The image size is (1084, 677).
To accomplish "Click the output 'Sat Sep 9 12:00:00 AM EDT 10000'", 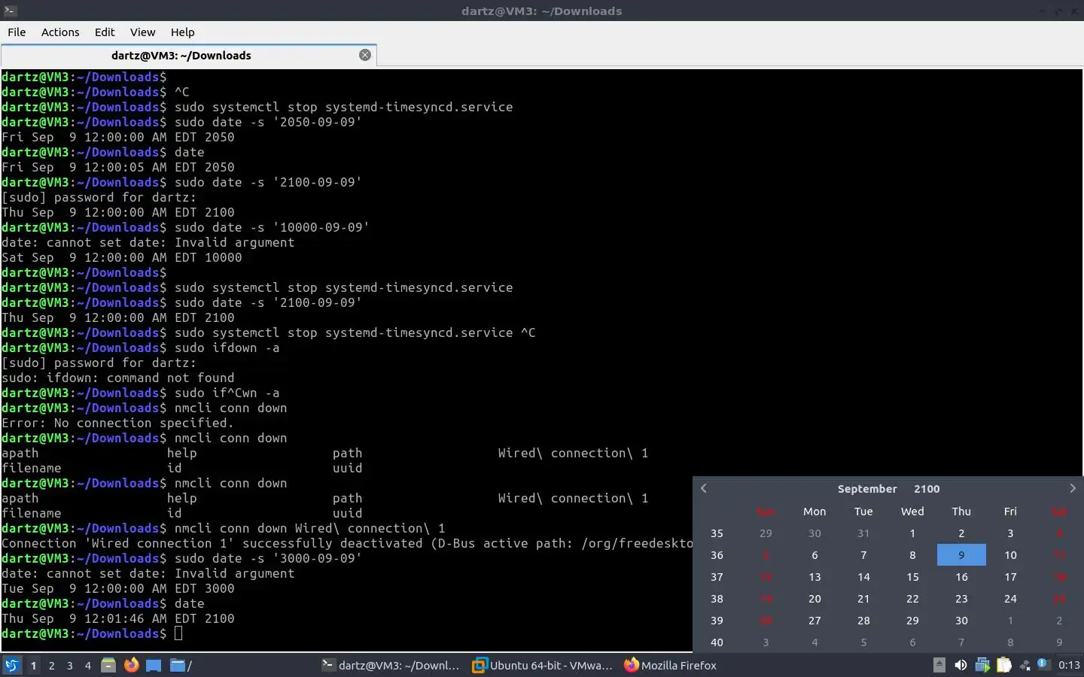I will coord(122,257).
